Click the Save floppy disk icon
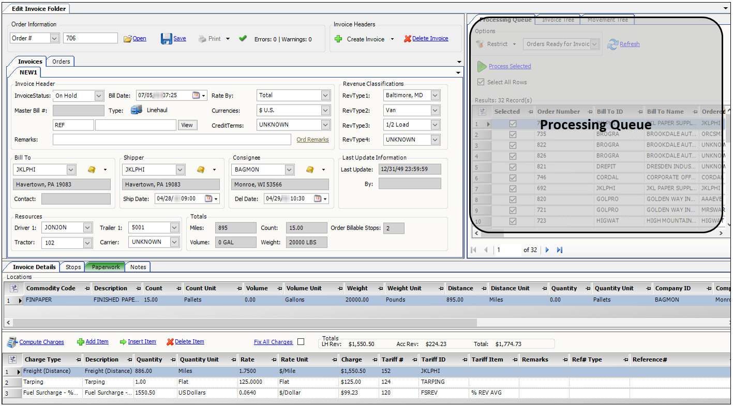 [x=166, y=39]
